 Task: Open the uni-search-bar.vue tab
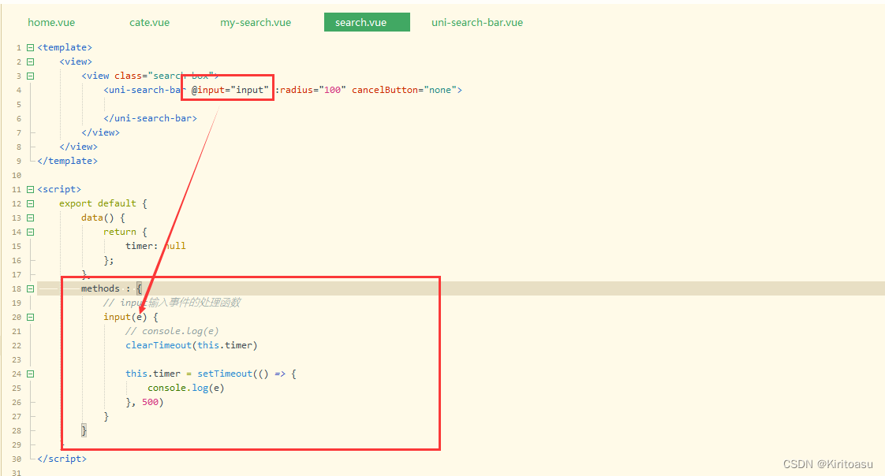(x=477, y=23)
